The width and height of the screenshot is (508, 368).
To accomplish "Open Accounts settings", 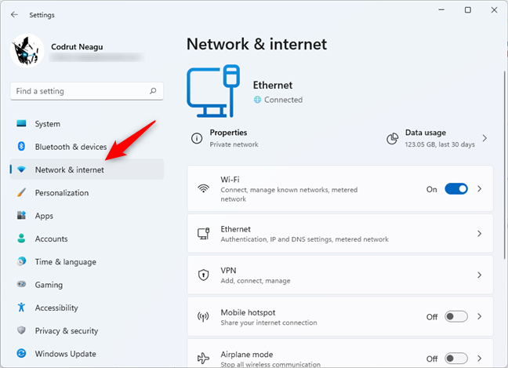I will pyautogui.click(x=87, y=239).
